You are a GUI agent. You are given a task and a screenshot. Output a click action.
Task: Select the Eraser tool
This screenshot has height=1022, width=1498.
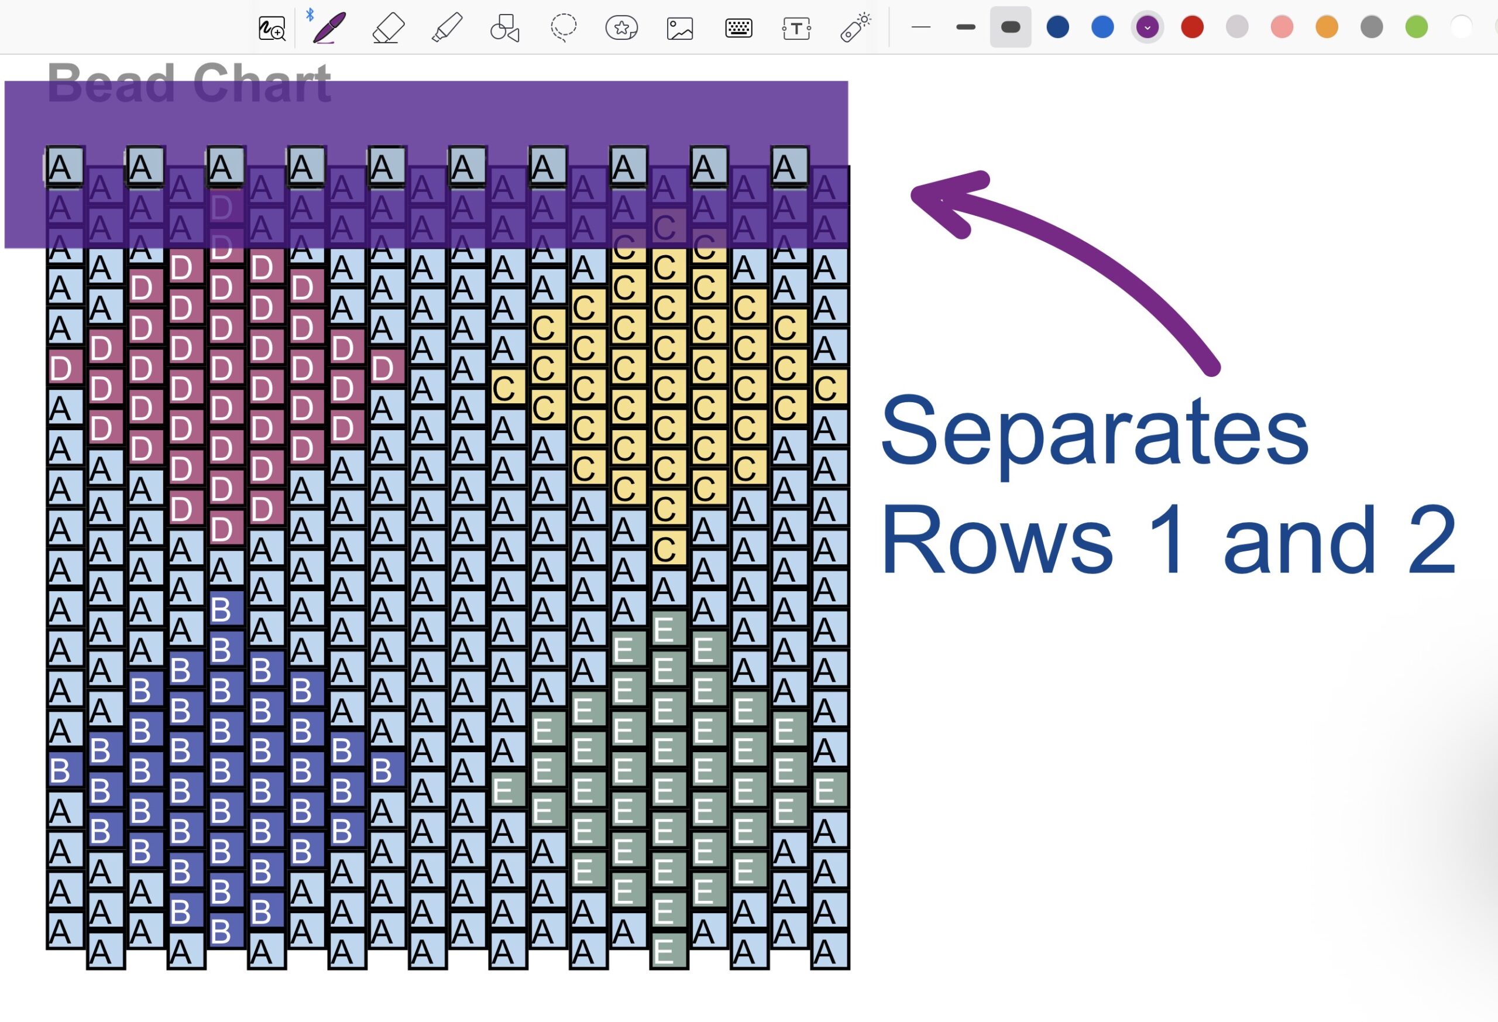coord(389,28)
